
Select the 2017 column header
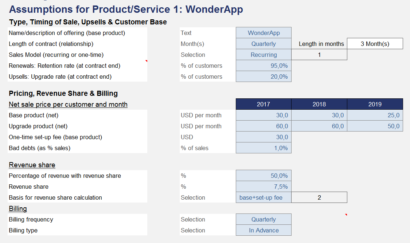coord(263,104)
